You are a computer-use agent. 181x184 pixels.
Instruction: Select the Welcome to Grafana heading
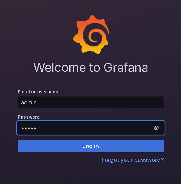(x=91, y=67)
